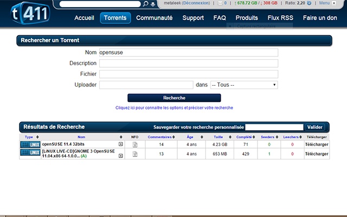Click the Uploader input field
The image size is (347, 217).
(x=146, y=85)
